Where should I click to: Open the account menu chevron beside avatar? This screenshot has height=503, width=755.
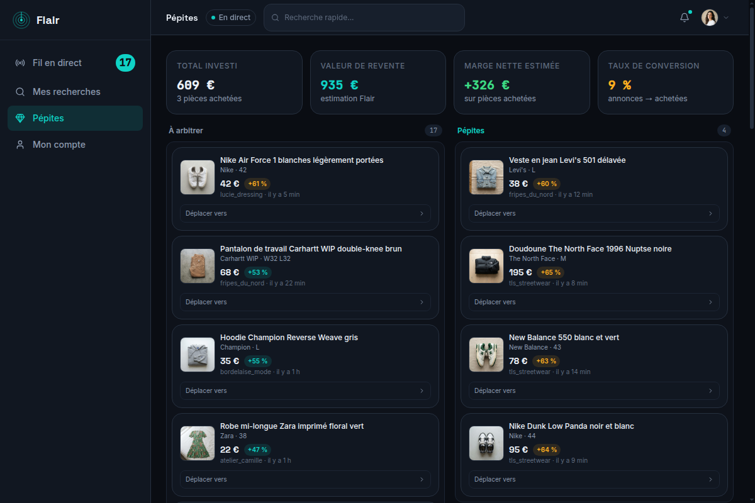point(726,18)
